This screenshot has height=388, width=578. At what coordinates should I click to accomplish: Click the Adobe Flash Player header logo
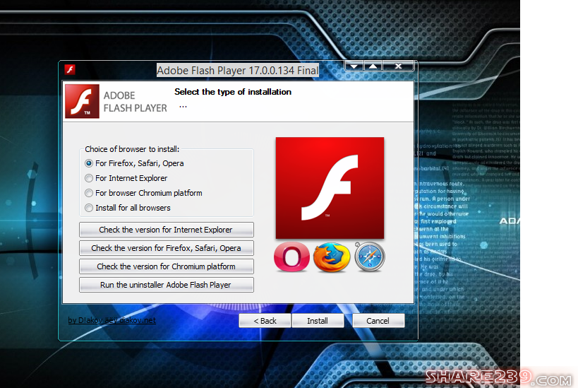82,101
